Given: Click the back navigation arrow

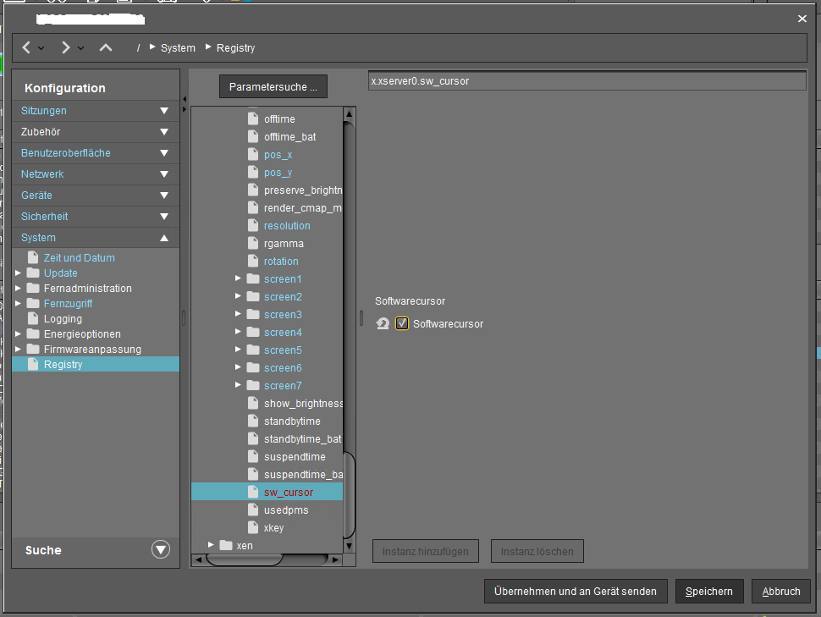Looking at the screenshot, I should (27, 48).
